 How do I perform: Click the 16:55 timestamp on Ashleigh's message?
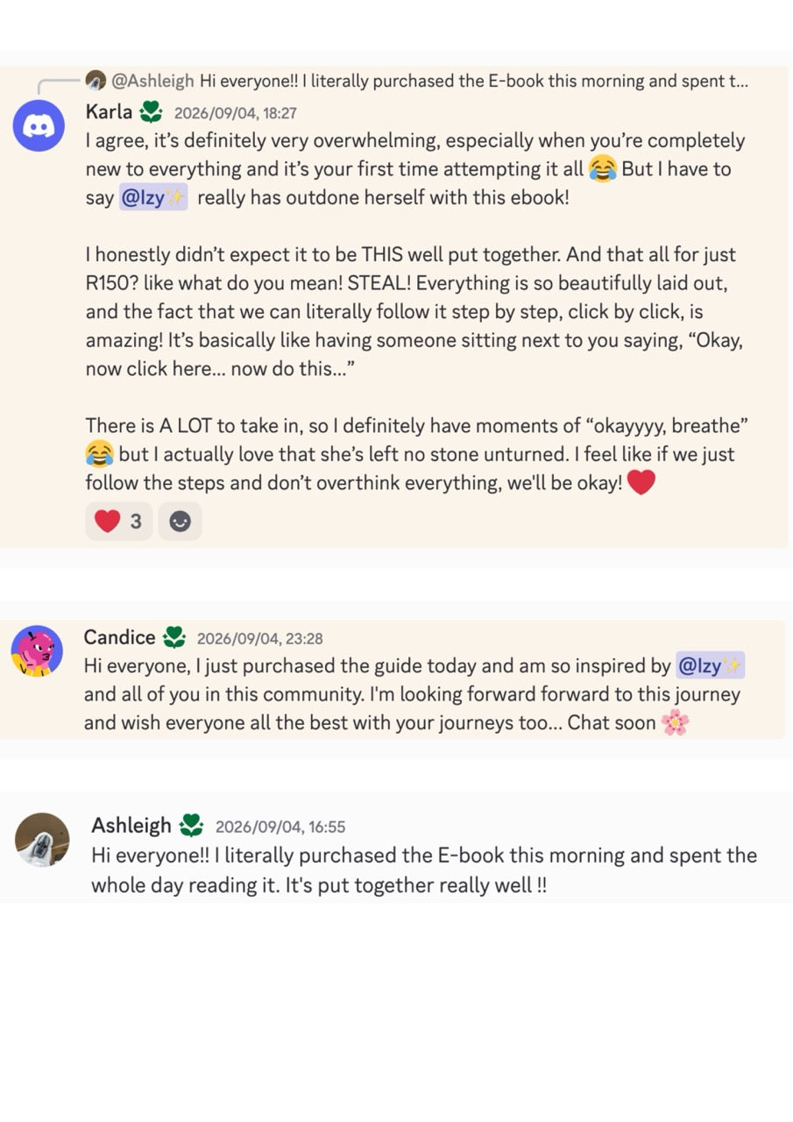[280, 827]
